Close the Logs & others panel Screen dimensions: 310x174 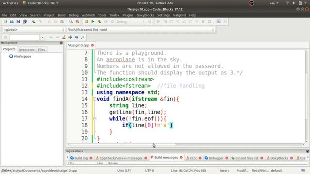click(308, 151)
